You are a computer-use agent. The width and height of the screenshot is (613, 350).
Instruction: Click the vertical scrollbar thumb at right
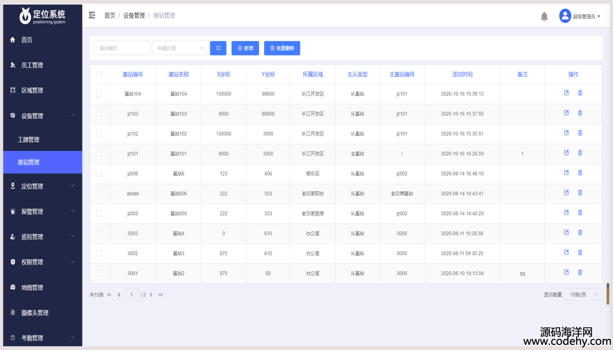click(608, 294)
